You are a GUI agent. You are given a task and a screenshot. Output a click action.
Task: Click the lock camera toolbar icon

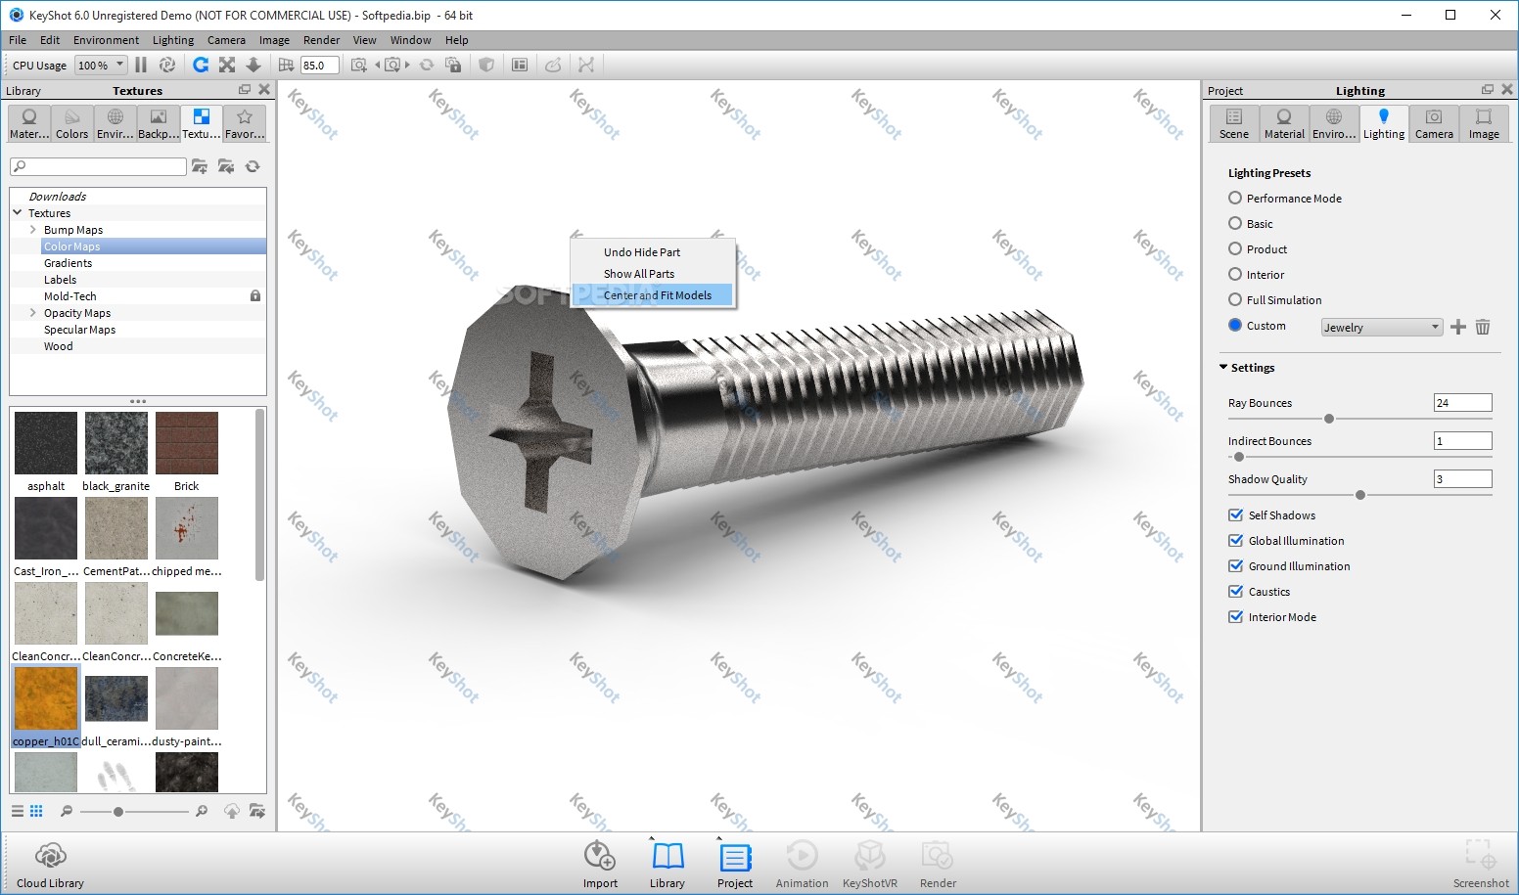pyautogui.click(x=453, y=65)
